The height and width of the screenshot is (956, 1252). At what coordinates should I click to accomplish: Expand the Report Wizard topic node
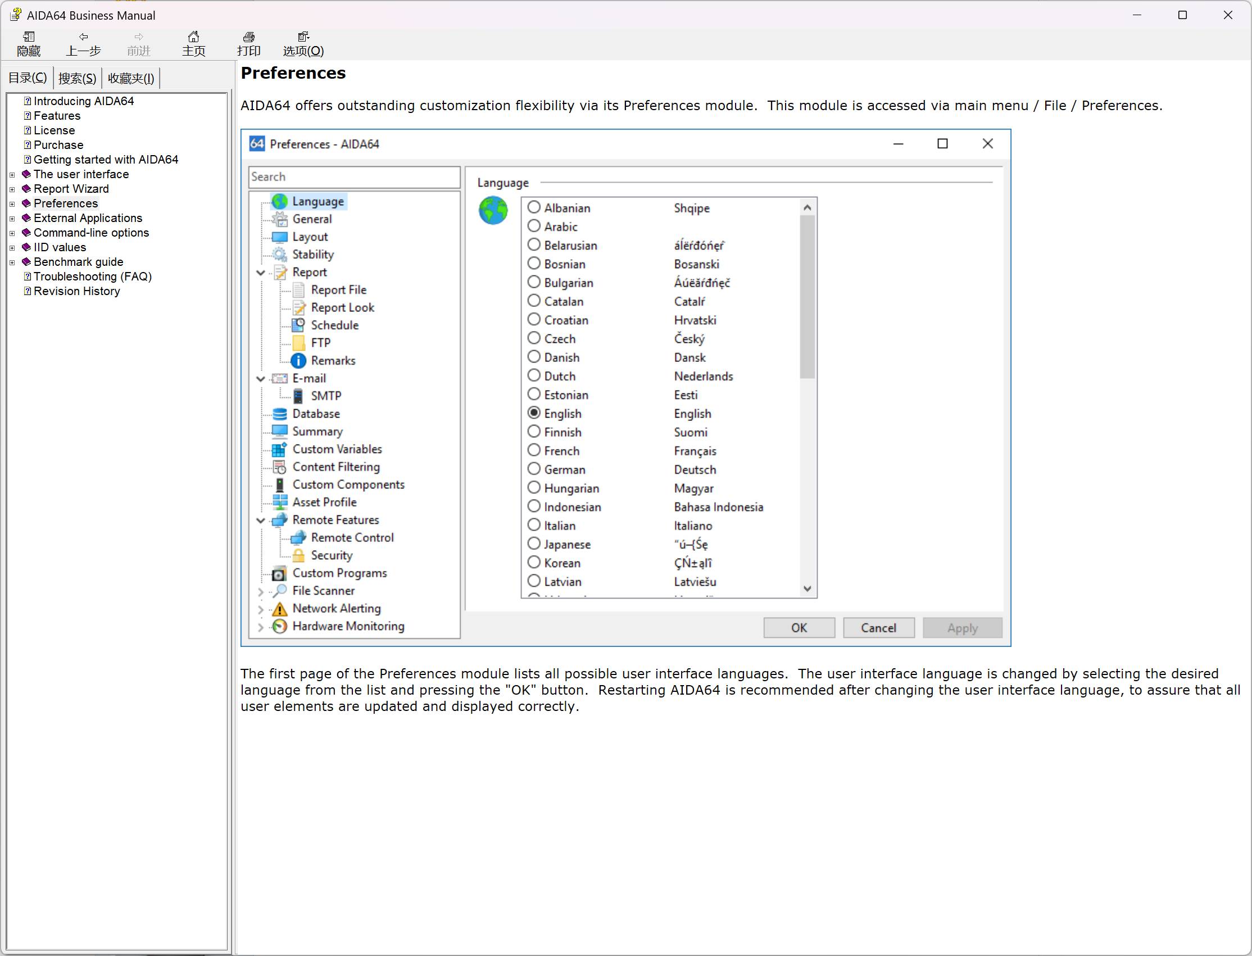(x=12, y=189)
